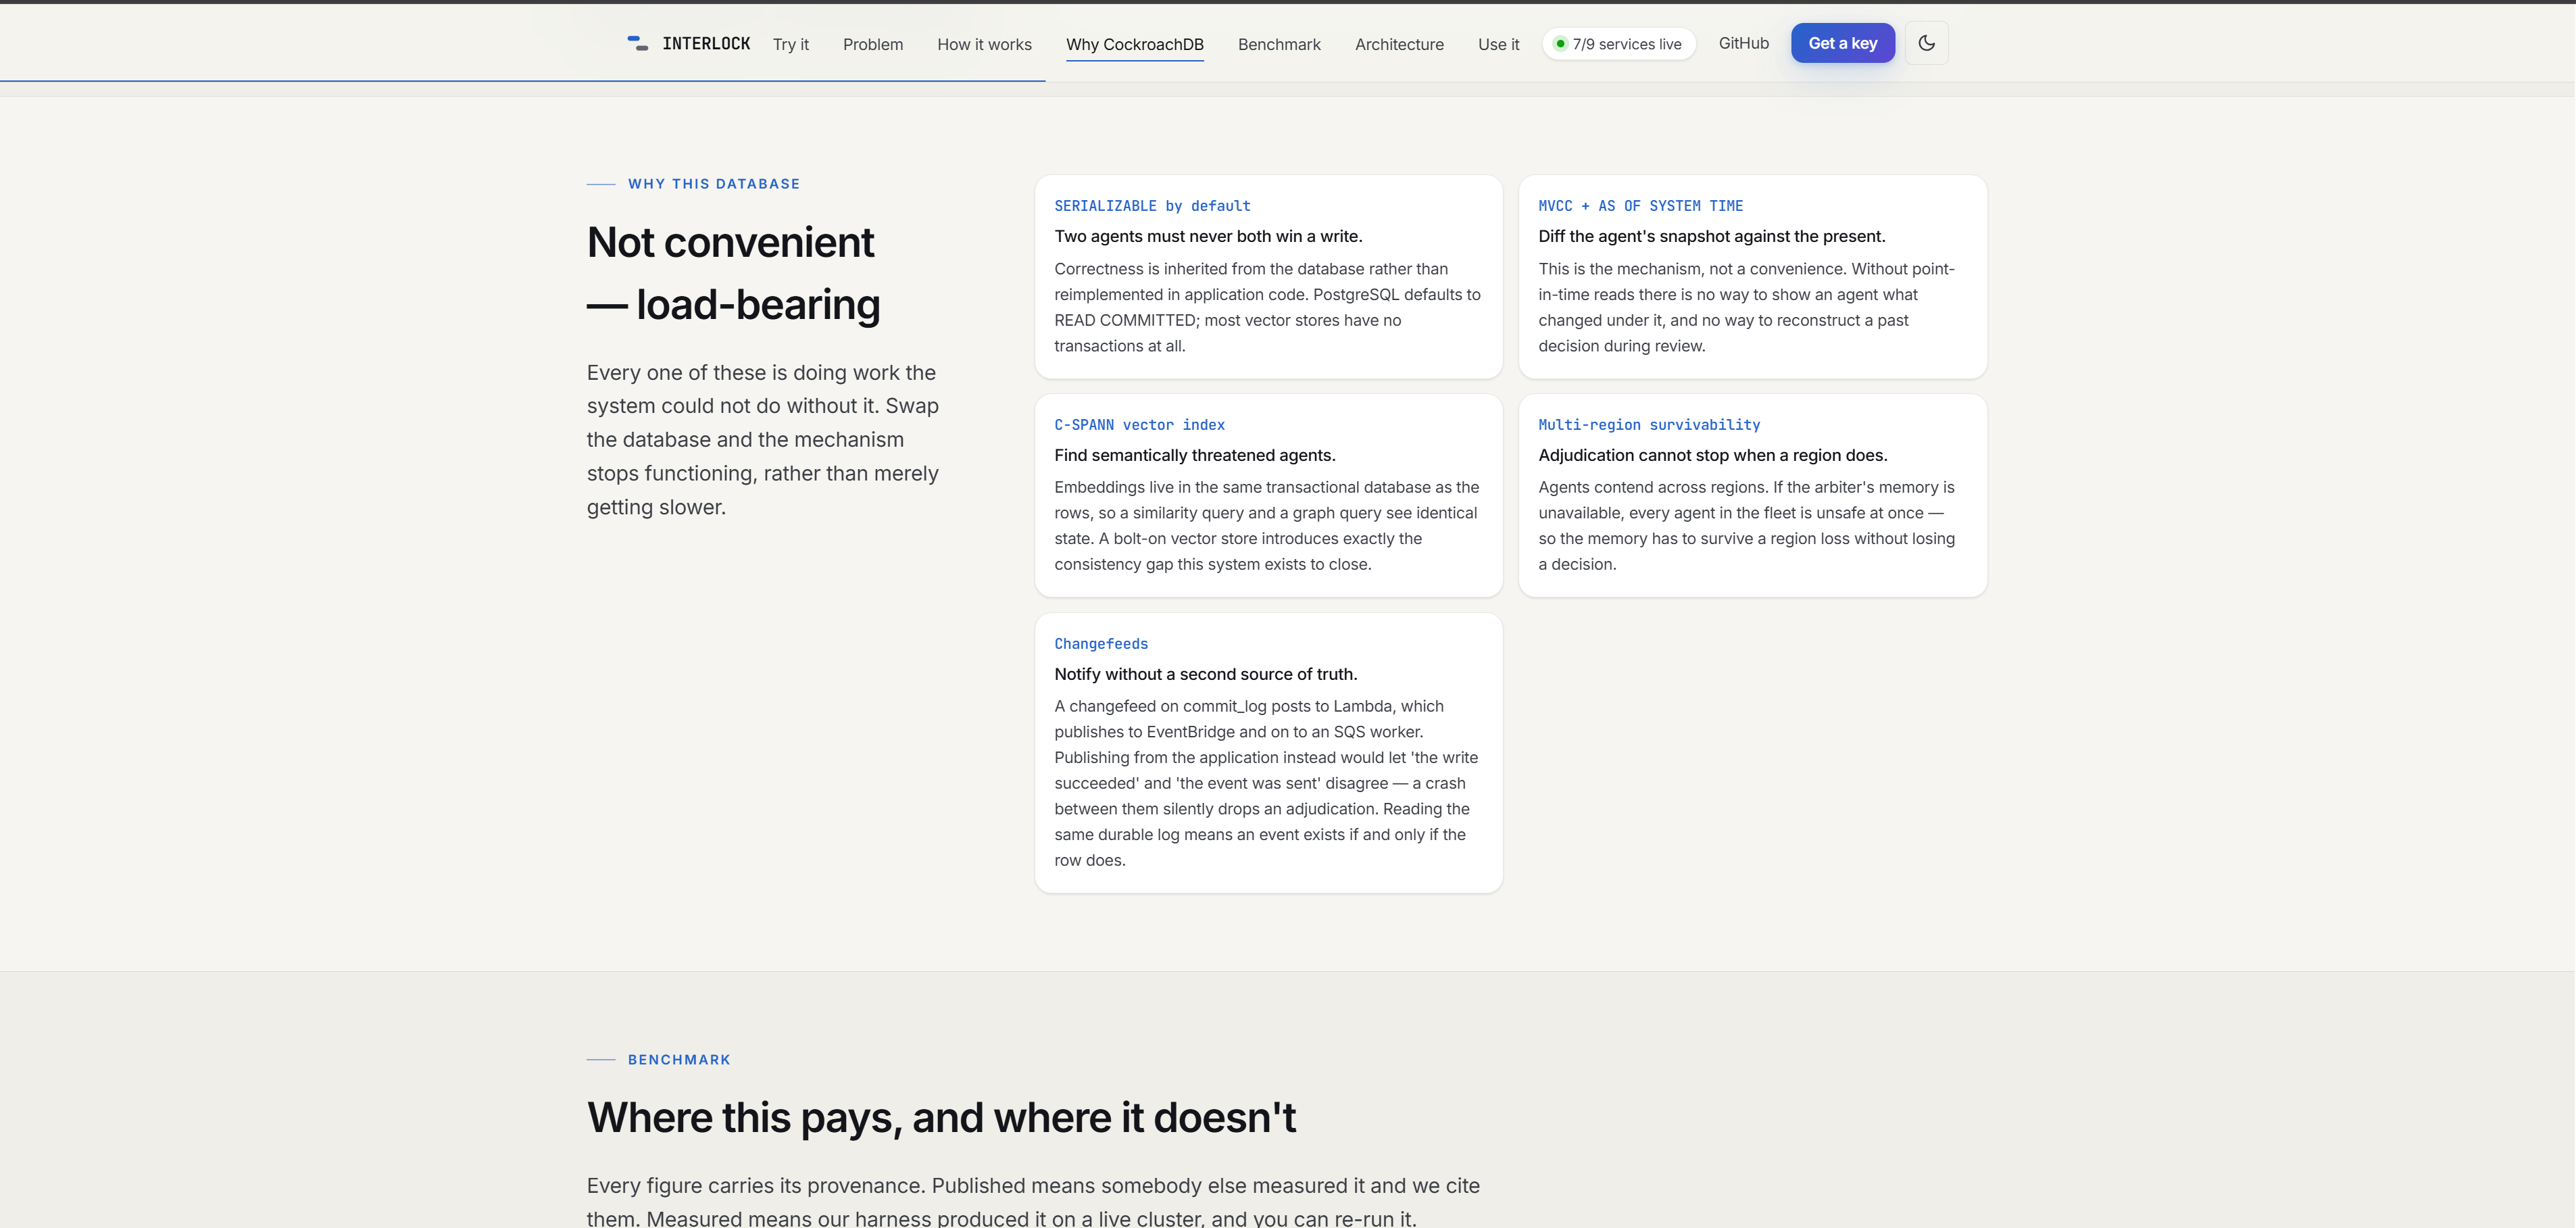2576x1228 pixels.
Task: Jump to How it works section
Action: tap(984, 44)
